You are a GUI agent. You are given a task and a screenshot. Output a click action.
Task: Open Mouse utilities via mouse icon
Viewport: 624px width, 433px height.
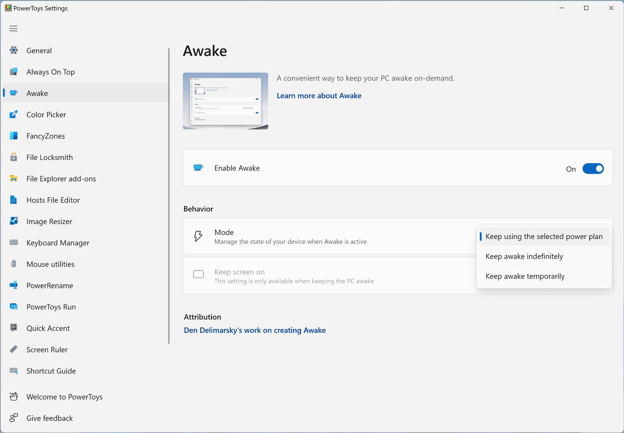[x=14, y=264]
